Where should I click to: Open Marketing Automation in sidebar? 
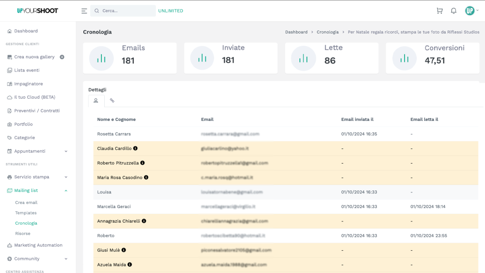38,245
